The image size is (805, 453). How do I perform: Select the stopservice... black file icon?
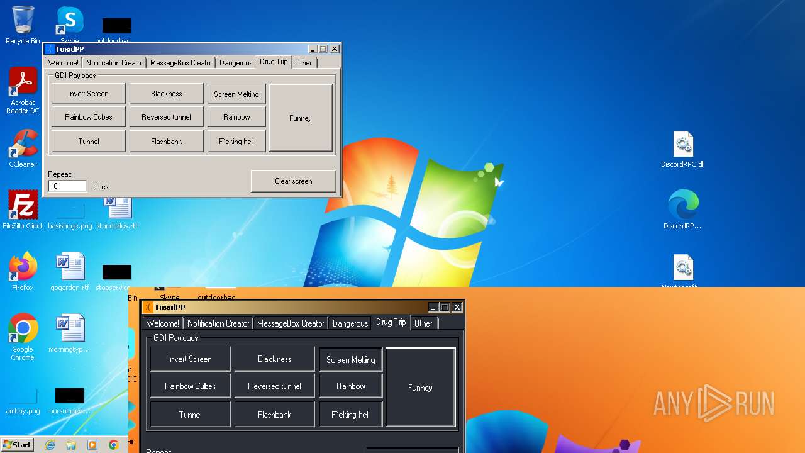click(117, 278)
